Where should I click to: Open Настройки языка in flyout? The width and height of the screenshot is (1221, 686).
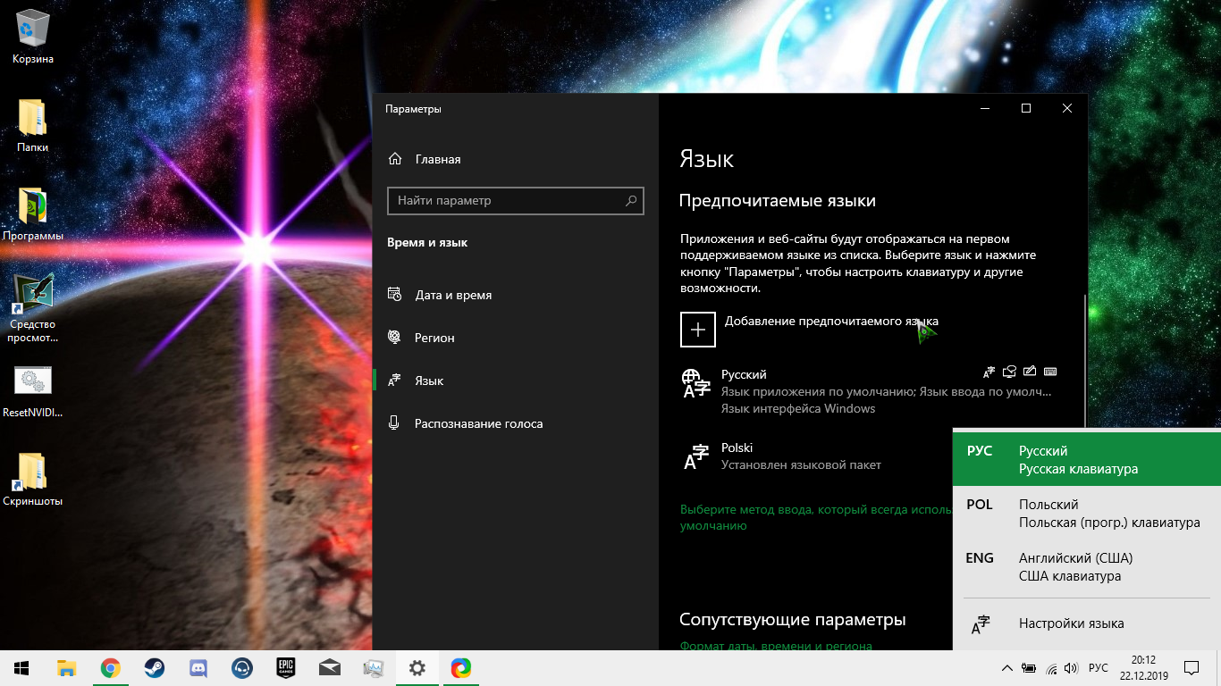tap(1087, 623)
